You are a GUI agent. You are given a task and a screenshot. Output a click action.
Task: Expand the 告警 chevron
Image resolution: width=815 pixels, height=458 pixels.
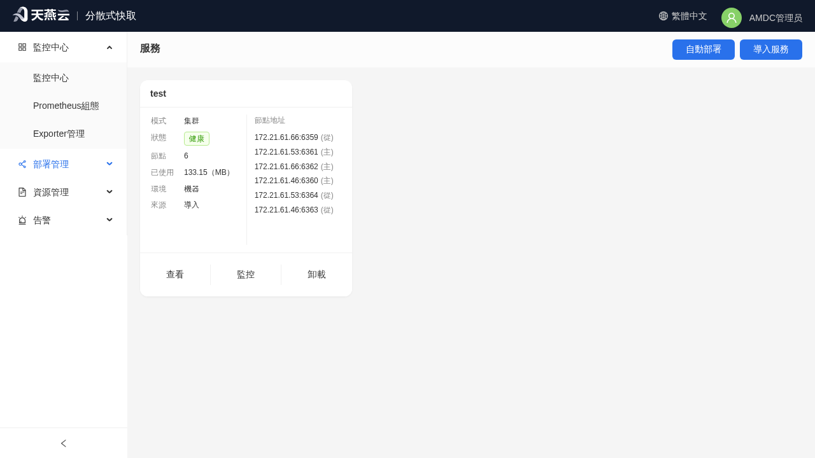[110, 219]
